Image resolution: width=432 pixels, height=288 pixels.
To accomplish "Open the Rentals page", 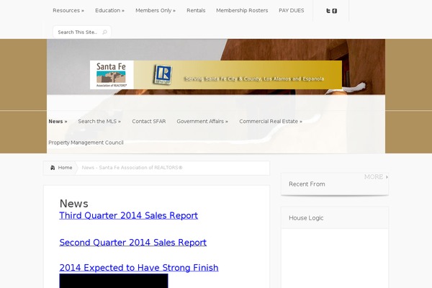I will [x=196, y=11].
